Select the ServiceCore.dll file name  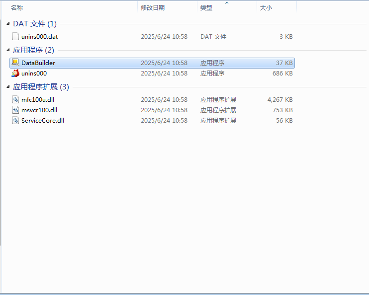click(x=42, y=120)
